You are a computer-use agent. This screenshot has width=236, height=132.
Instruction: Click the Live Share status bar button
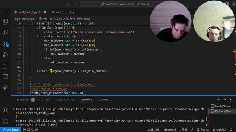(11, 129)
